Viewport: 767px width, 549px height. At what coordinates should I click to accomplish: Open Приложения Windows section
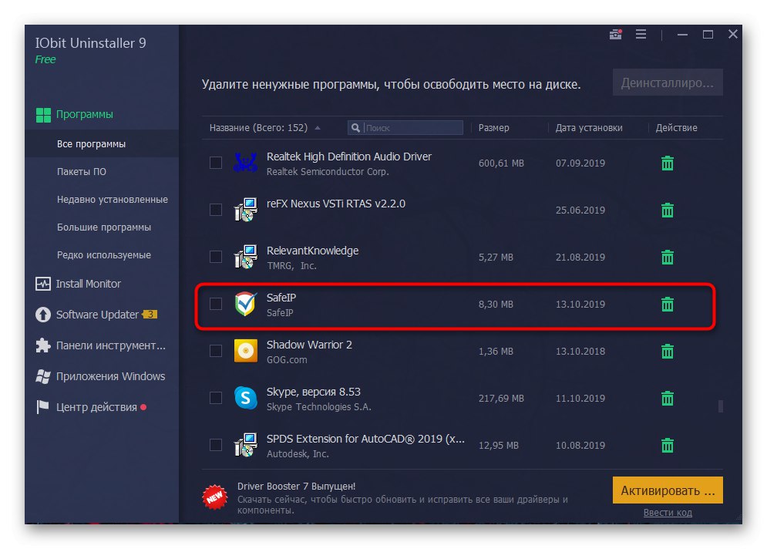click(x=110, y=376)
